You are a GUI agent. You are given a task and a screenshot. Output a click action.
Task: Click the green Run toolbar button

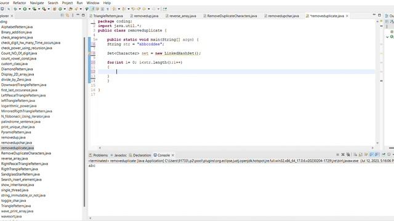point(25,9)
